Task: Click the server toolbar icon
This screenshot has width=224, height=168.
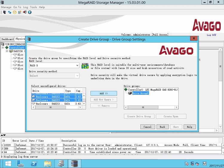Action: [4, 12]
